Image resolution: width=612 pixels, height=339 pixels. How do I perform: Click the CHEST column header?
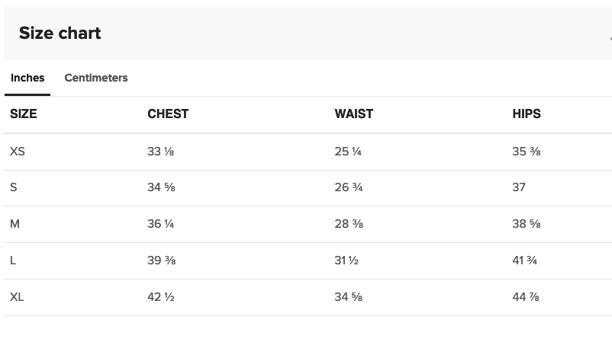pos(168,114)
